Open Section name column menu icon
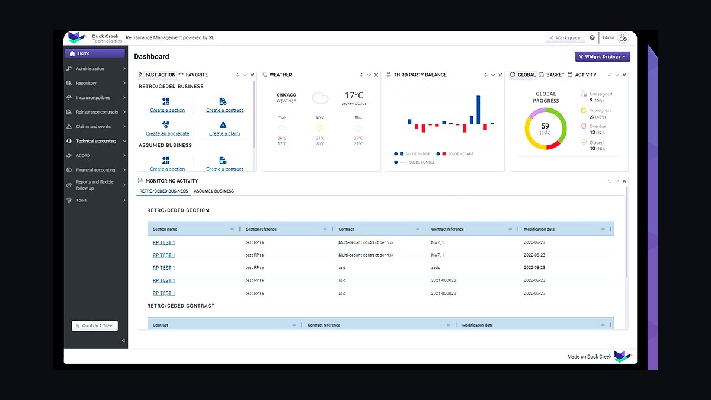Viewport: 711px width, 400px height. 232,229
